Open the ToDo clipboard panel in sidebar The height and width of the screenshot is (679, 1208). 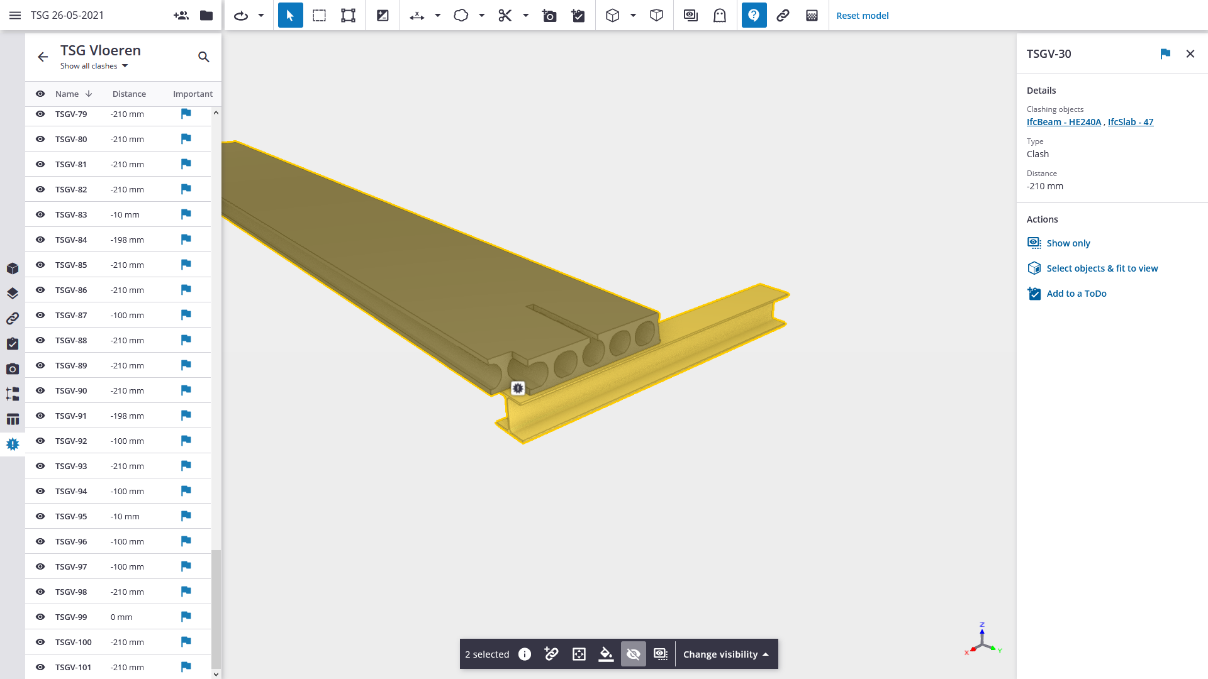(12, 343)
